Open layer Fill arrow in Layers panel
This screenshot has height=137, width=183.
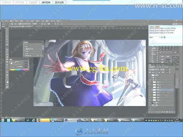(170, 72)
